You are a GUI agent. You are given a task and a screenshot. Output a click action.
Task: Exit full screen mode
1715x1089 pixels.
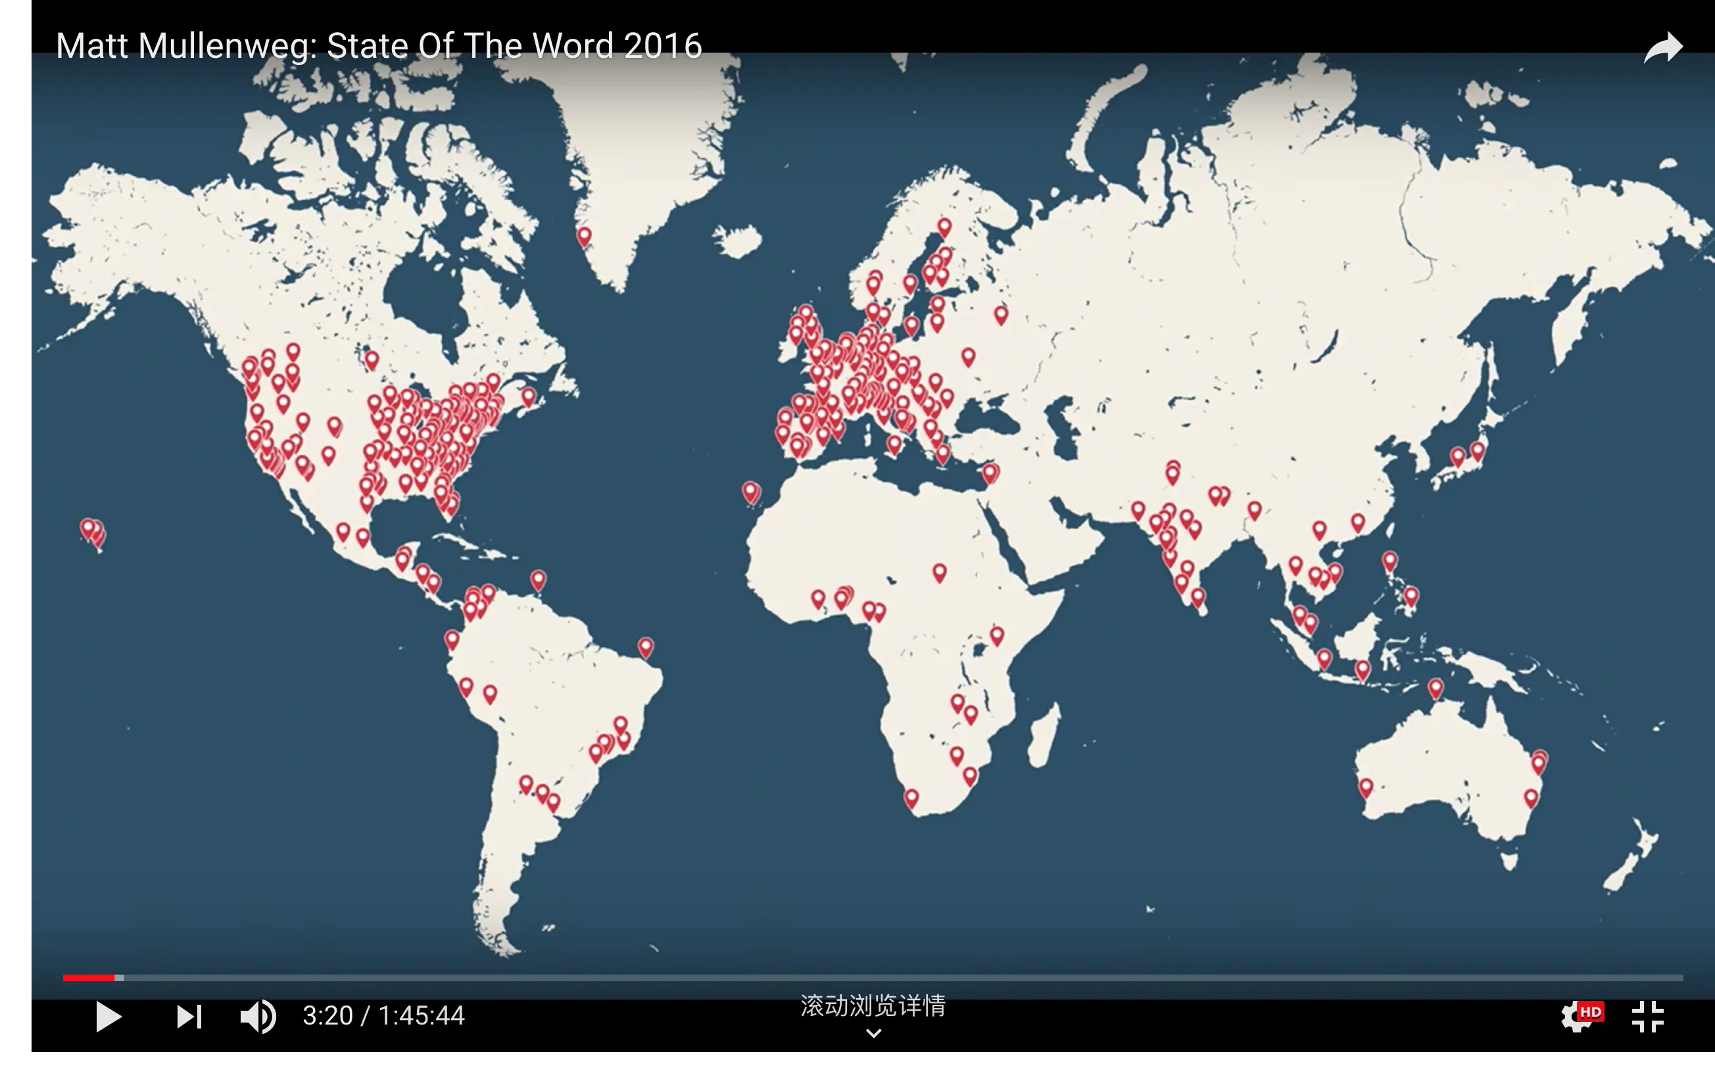point(1647,1017)
